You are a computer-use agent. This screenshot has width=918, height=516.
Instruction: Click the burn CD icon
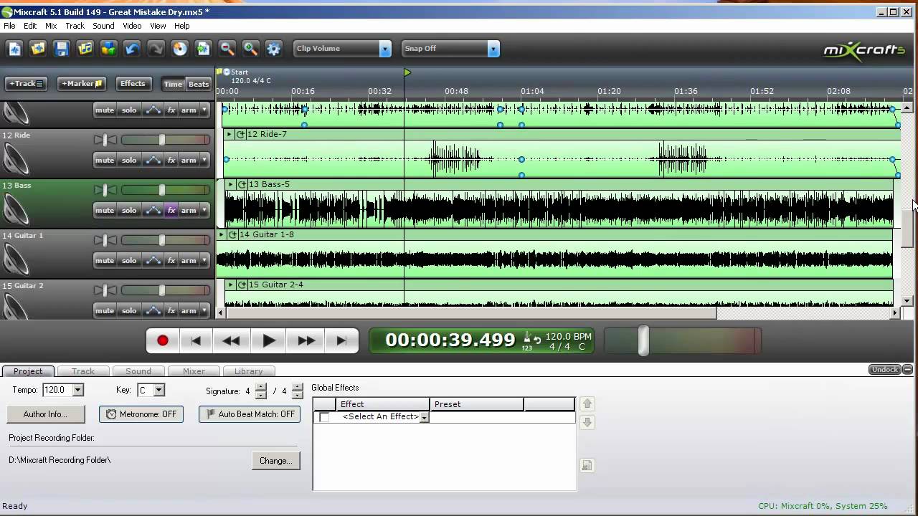pos(179,49)
